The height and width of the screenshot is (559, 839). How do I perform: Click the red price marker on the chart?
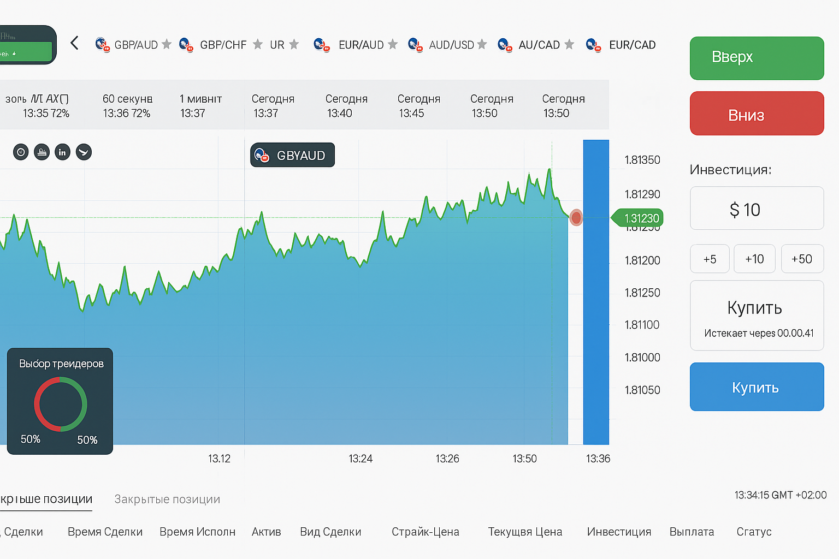576,218
